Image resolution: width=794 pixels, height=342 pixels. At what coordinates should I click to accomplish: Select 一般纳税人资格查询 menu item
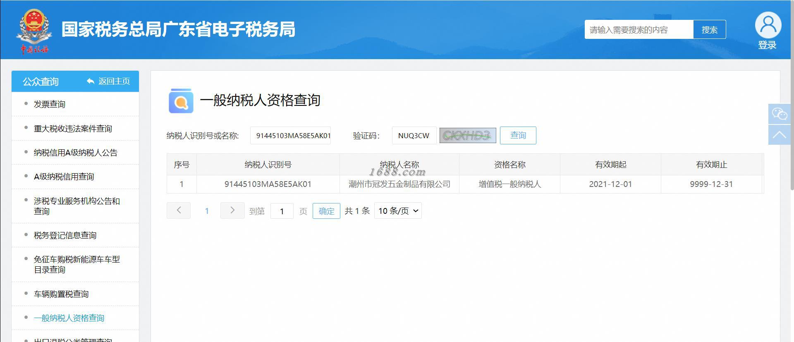pyautogui.click(x=69, y=318)
